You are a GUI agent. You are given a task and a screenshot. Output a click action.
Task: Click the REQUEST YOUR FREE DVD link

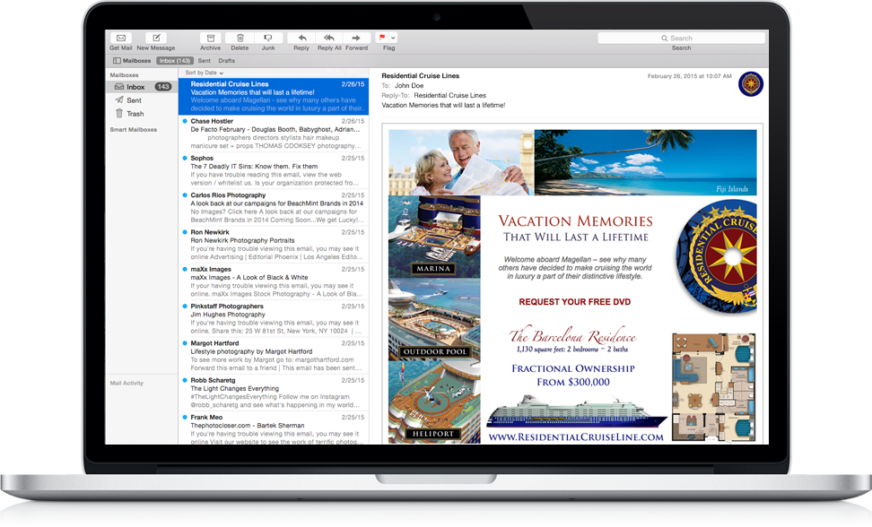(x=574, y=302)
